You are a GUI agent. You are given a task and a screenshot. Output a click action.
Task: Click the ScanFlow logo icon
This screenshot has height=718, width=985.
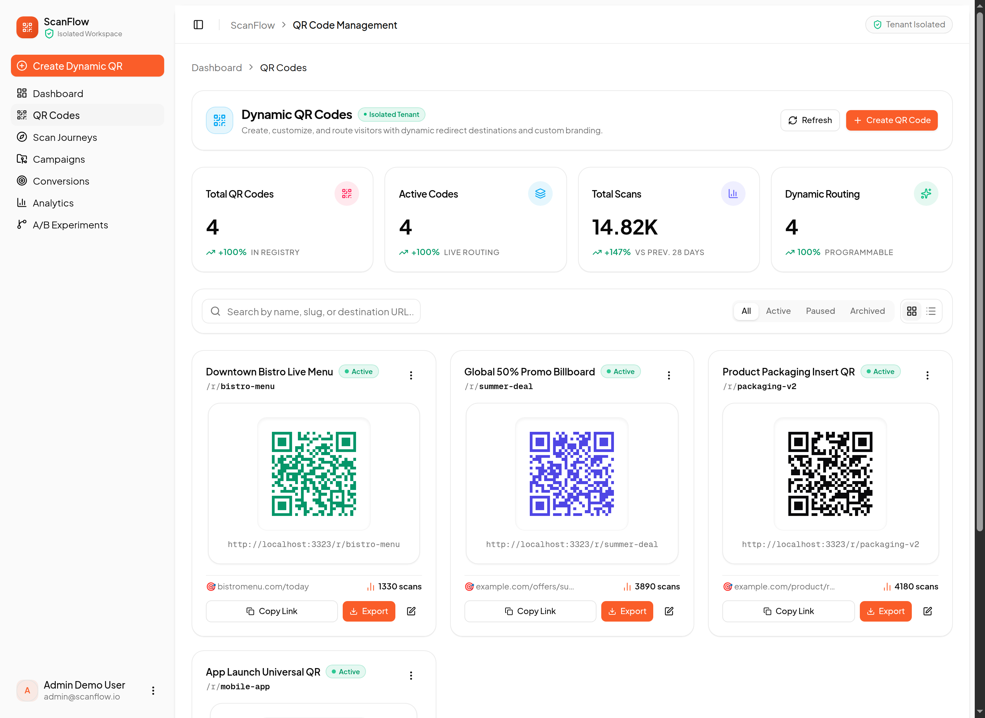[x=27, y=27]
